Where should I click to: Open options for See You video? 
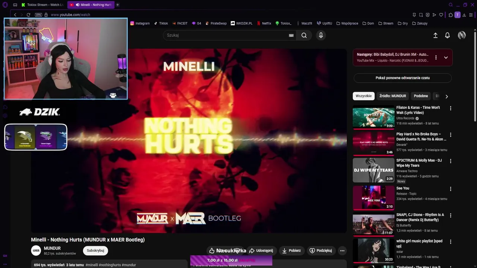[x=450, y=189]
